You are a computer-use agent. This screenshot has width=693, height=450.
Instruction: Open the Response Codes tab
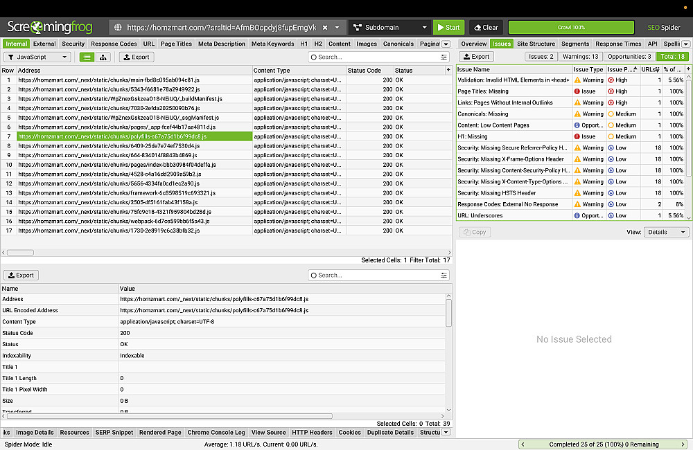tap(114, 44)
